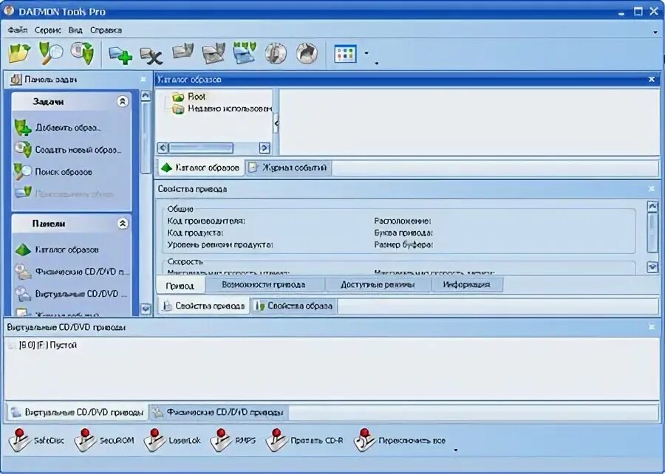Open the Справка menu

tap(106, 30)
